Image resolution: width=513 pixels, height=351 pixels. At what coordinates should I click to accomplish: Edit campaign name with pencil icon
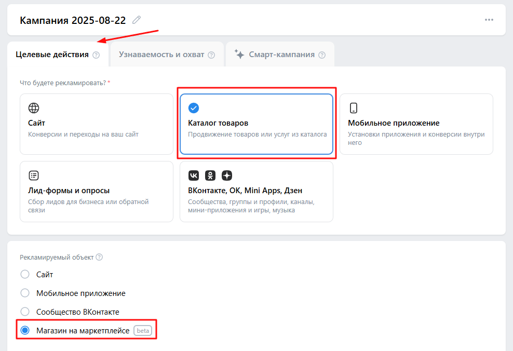click(x=137, y=20)
